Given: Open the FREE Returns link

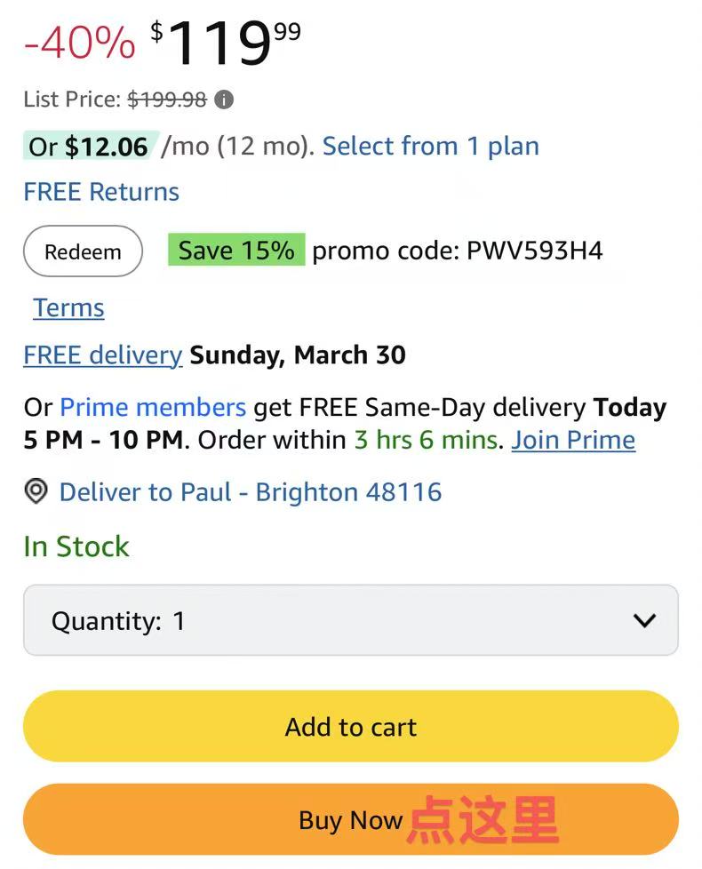Looking at the screenshot, I should (101, 192).
